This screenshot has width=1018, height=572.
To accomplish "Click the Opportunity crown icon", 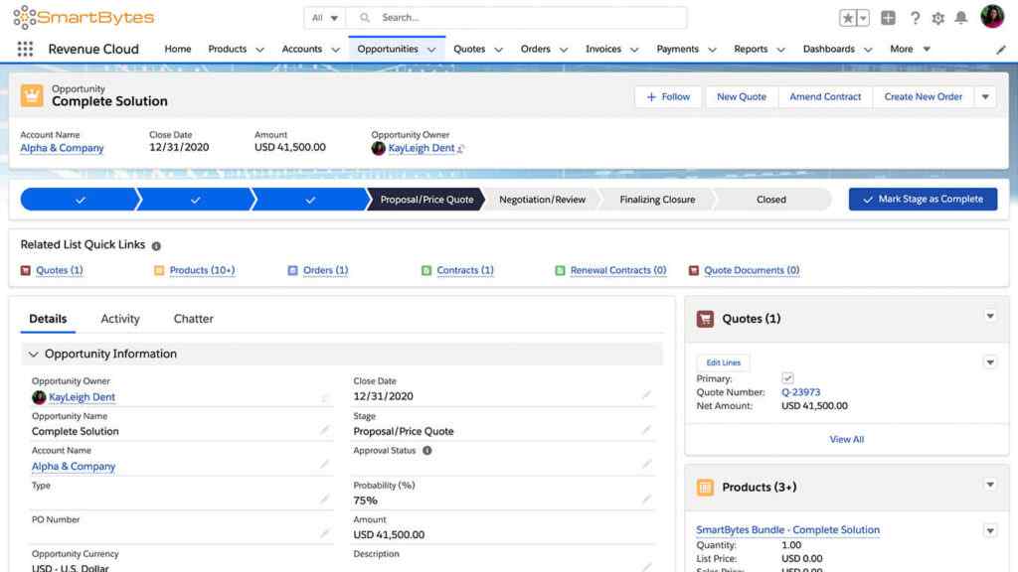I will pyautogui.click(x=31, y=96).
